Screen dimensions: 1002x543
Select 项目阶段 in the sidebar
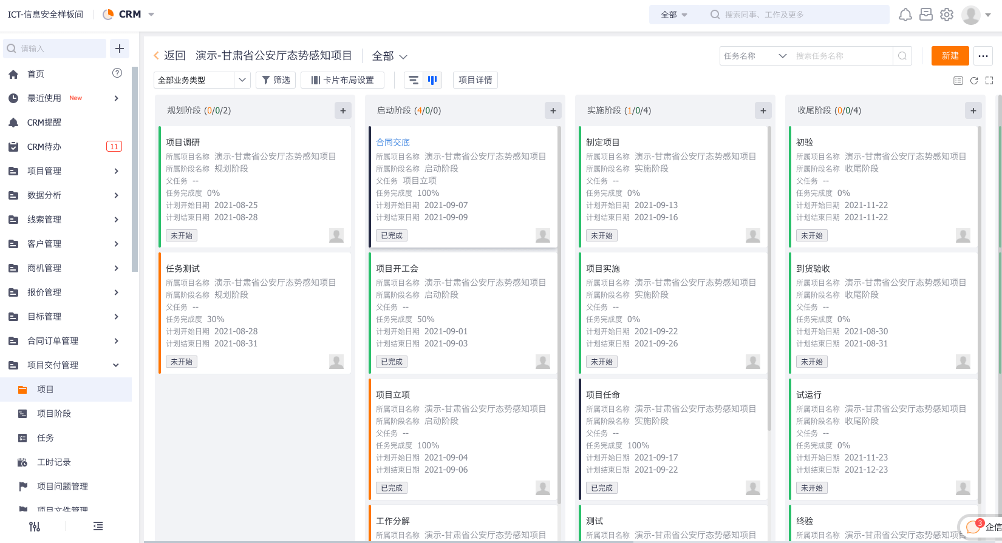pos(54,414)
